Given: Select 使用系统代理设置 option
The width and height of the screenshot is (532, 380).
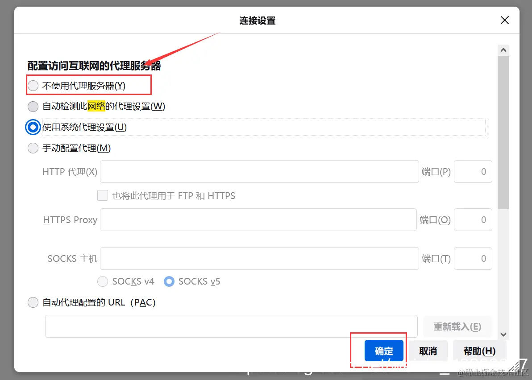Looking at the screenshot, I should pos(33,127).
